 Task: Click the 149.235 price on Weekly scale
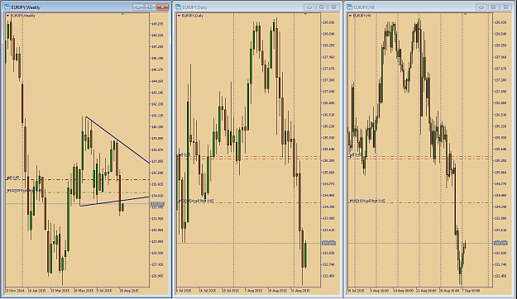click(157, 24)
